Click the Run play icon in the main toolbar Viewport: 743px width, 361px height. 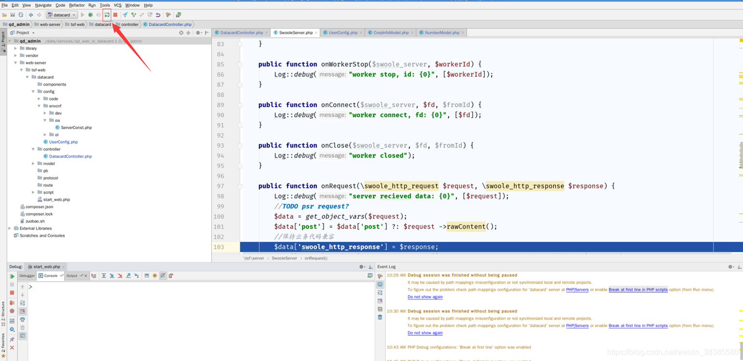tap(83, 15)
